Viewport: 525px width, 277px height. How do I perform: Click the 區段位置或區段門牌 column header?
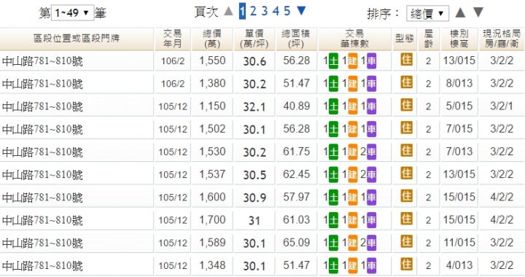tap(77, 39)
